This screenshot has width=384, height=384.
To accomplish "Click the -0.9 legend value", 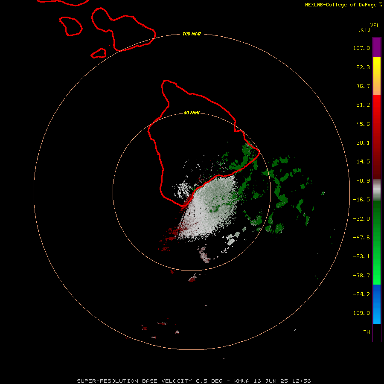I will tap(363, 181).
